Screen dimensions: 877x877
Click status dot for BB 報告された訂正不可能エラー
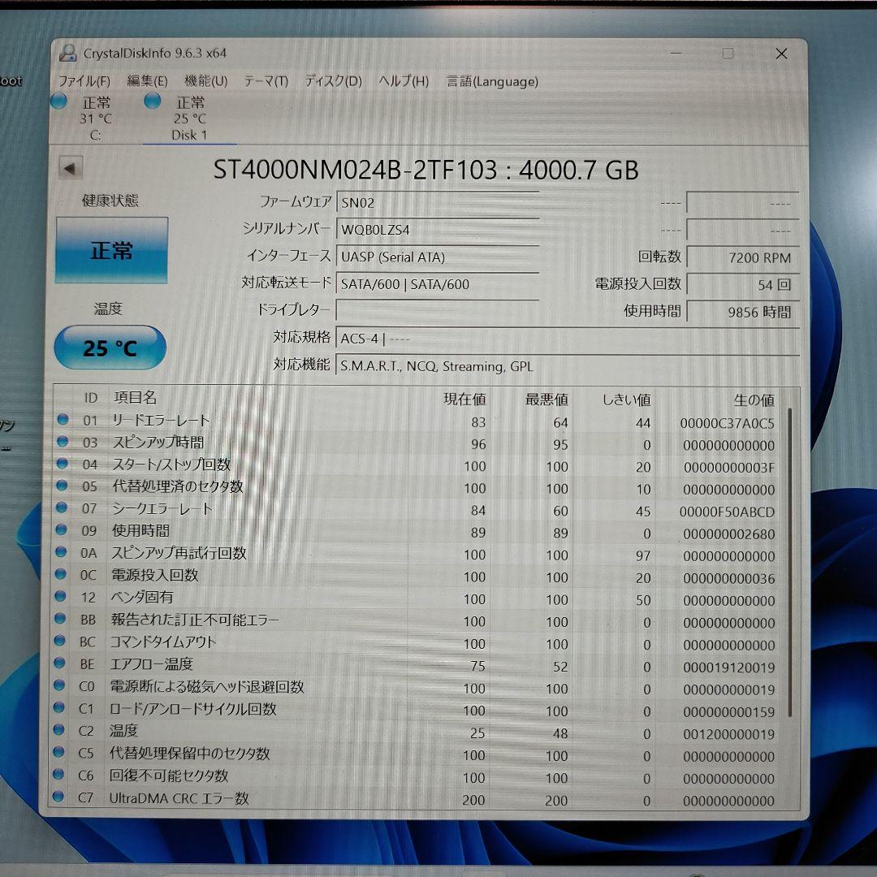(60, 618)
